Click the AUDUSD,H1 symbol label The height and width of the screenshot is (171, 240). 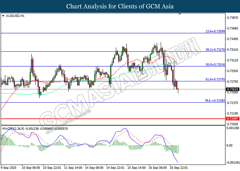click(x=15, y=16)
